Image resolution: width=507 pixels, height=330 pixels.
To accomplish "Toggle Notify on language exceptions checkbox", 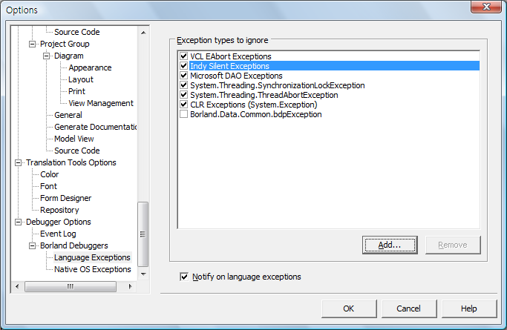I will click(184, 277).
